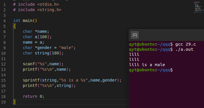Click line number 12 in gutter

point(3,64)
